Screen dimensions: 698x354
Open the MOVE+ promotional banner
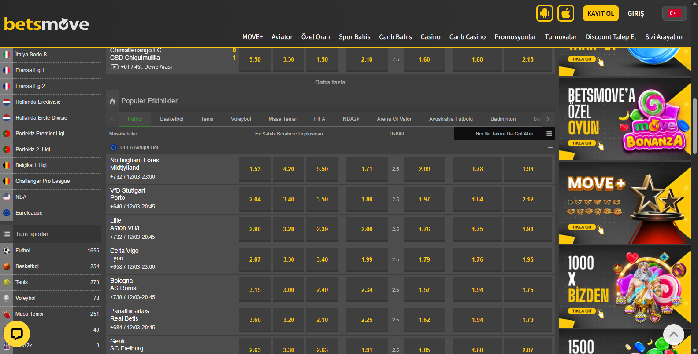pos(625,203)
